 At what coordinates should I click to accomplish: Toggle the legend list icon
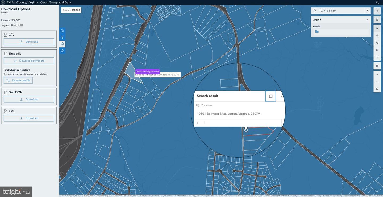[377, 20]
